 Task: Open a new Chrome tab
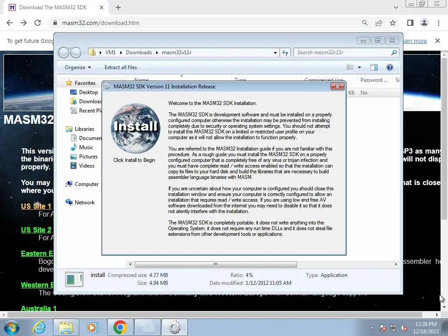pyautogui.click(x=118, y=7)
